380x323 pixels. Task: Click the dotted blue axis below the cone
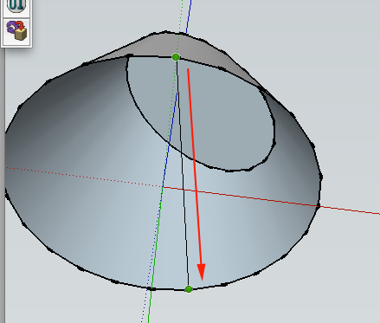click(145, 306)
